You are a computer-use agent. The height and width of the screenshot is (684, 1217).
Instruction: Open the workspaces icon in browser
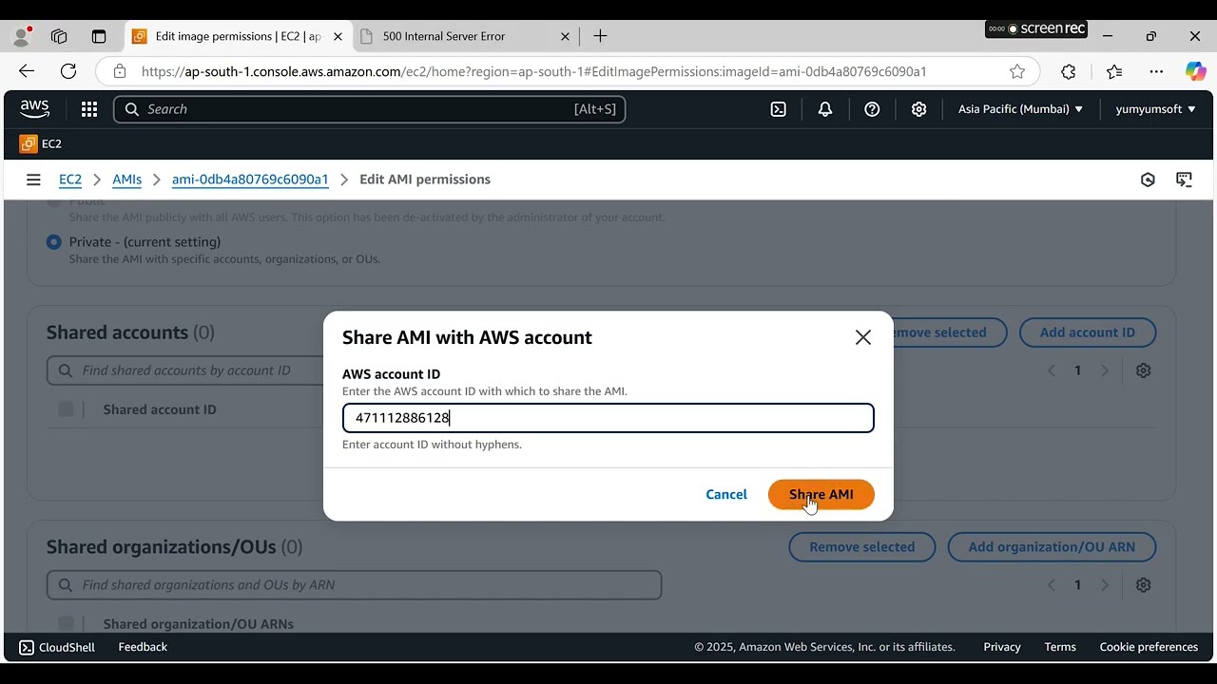[59, 37]
